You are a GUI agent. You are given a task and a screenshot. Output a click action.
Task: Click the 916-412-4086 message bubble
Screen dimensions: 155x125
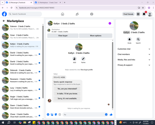(x=59, y=77)
